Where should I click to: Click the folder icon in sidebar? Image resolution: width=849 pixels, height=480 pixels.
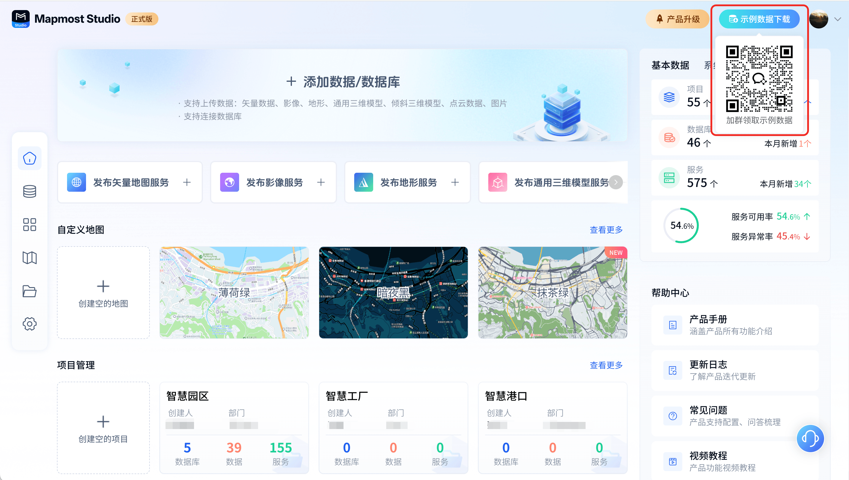[29, 291]
